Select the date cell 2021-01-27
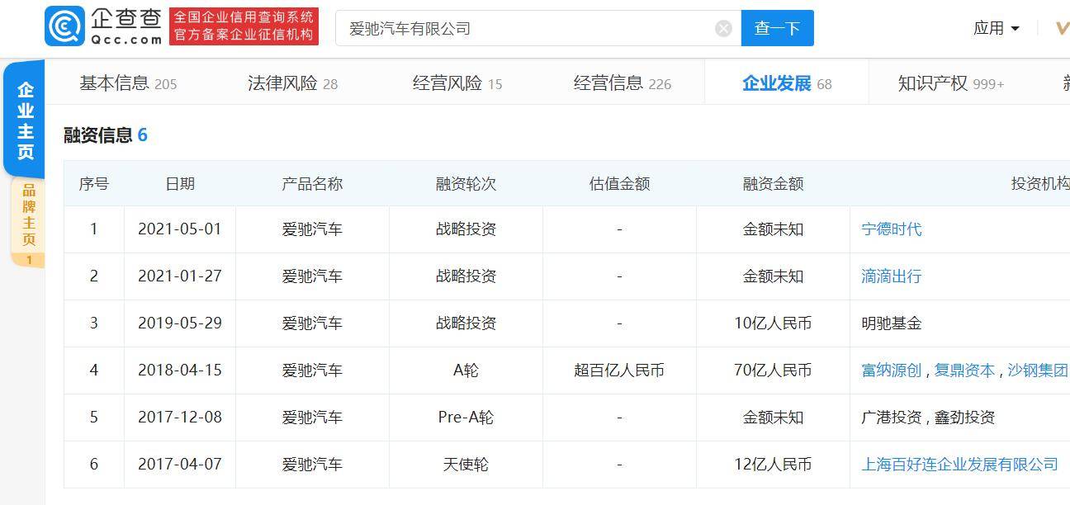 180,276
